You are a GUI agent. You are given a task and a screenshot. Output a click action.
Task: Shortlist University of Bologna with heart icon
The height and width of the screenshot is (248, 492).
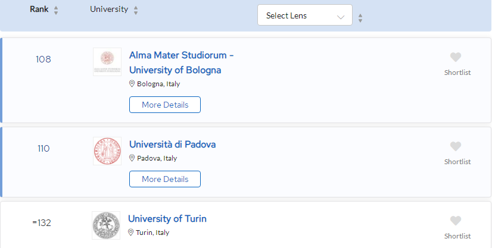pyautogui.click(x=456, y=57)
